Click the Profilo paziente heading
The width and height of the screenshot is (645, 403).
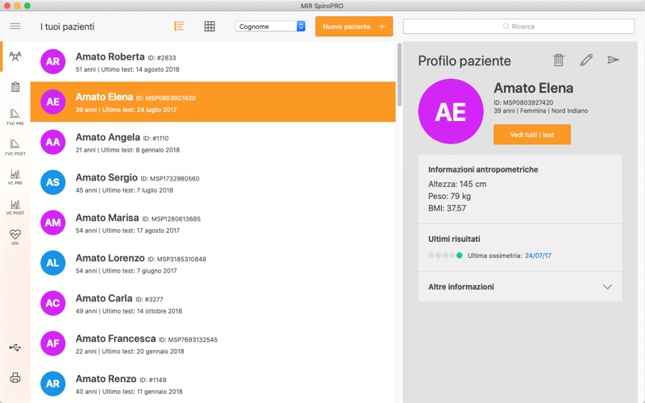(464, 61)
